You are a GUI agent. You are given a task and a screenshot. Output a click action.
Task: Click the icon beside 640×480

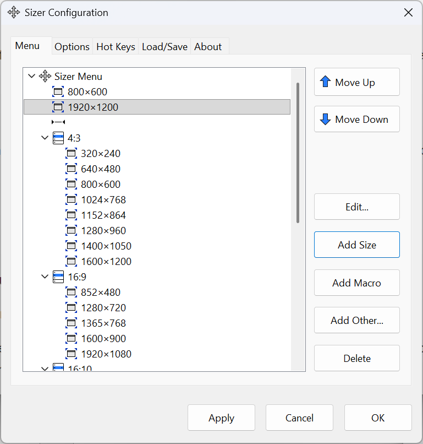tap(72, 169)
